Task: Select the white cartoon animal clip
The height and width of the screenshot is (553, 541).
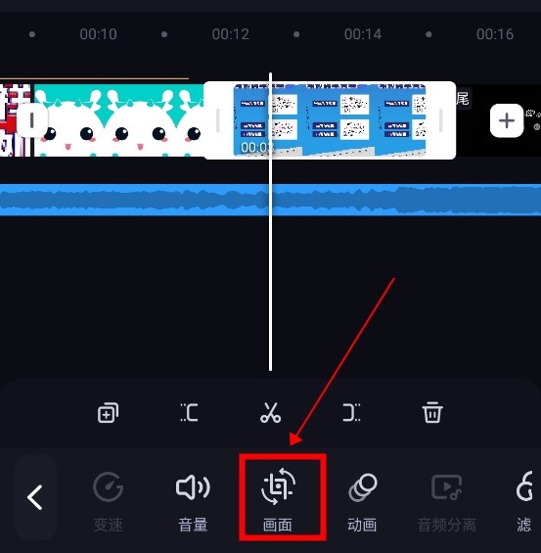Action: pyautogui.click(x=118, y=120)
